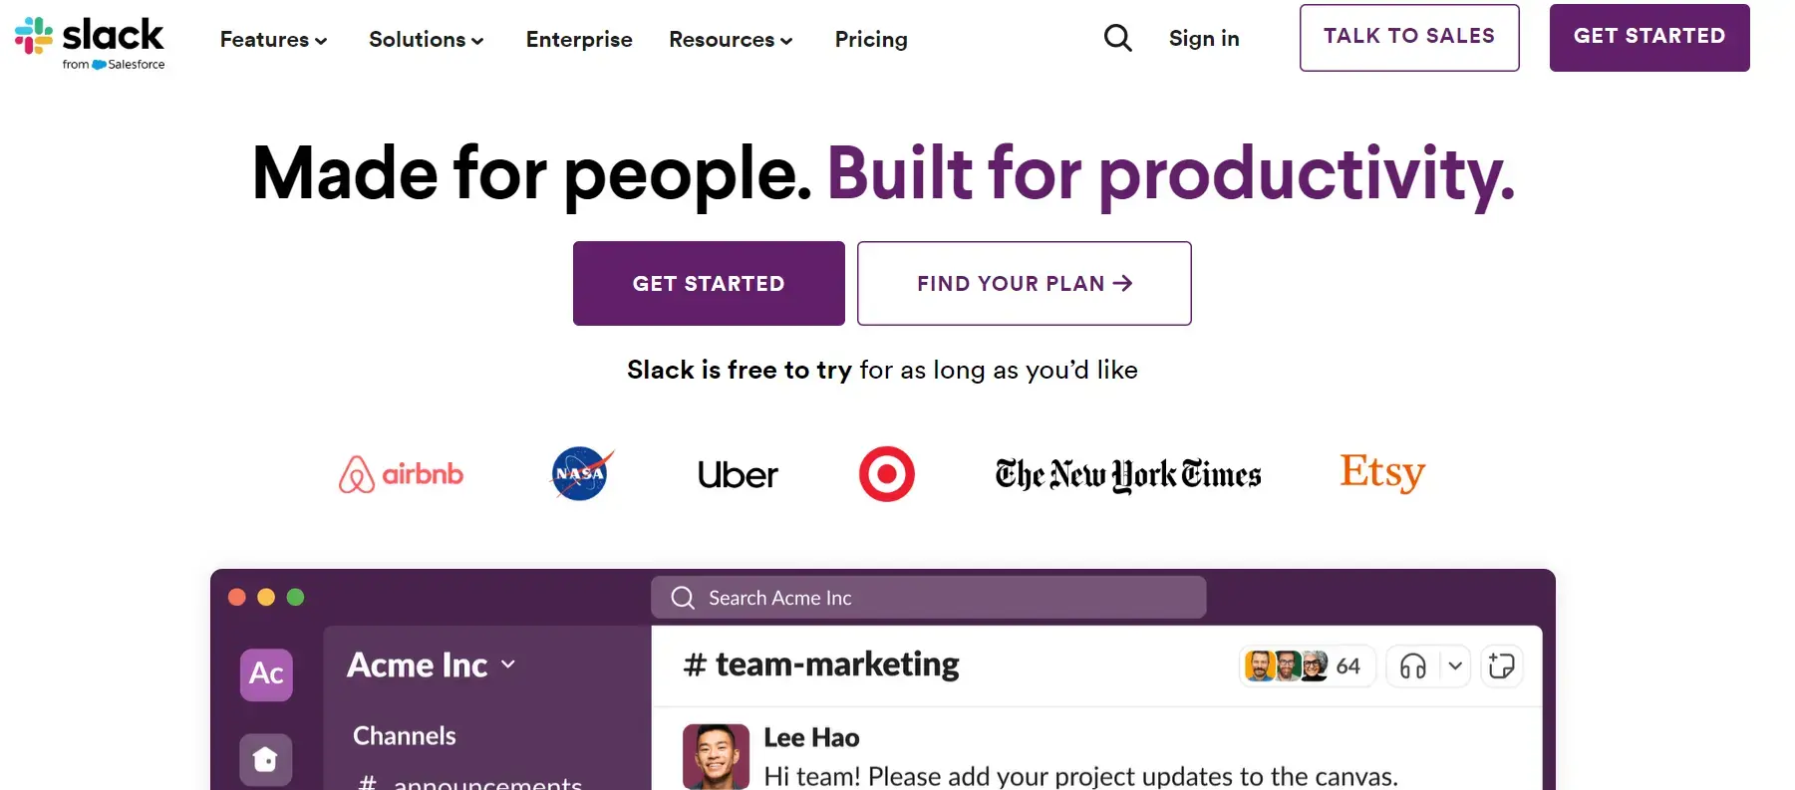1795x790 pixels.
Task: Click the Home icon in Slack's sidebar
Action: pos(265,759)
